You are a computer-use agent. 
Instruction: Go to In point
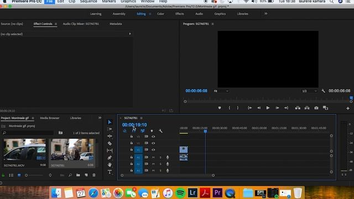coord(249,108)
